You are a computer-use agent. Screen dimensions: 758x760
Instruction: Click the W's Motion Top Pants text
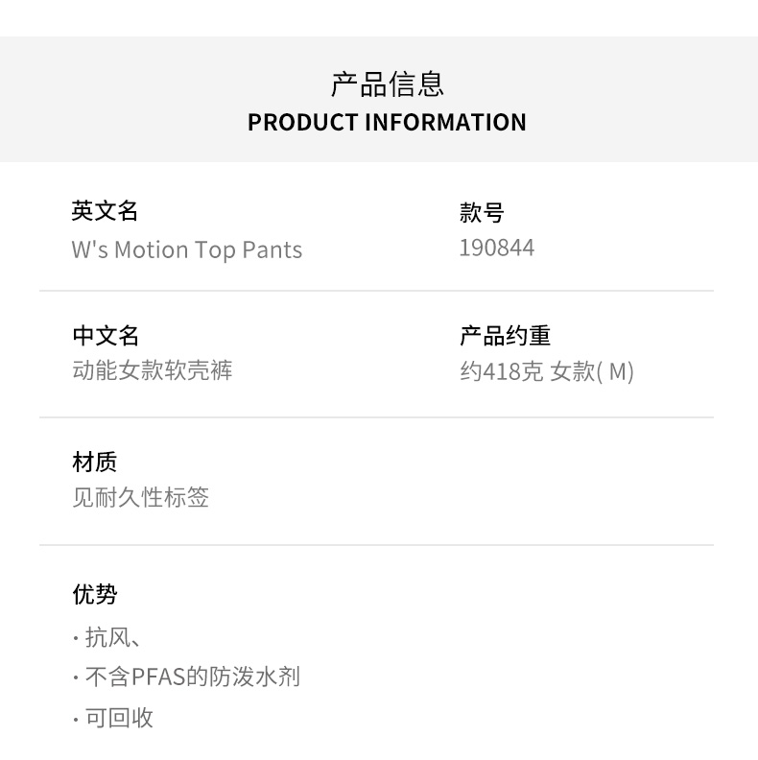[187, 250]
